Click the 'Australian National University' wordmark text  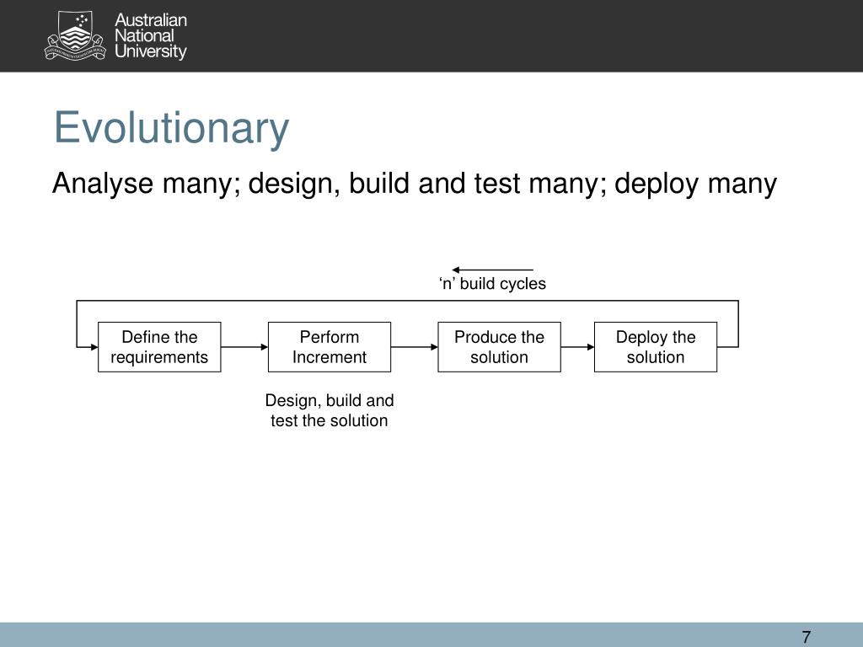pos(150,35)
